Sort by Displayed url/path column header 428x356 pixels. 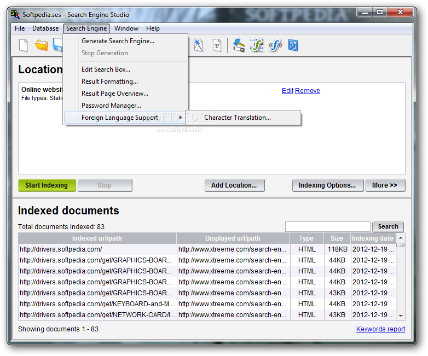point(233,238)
